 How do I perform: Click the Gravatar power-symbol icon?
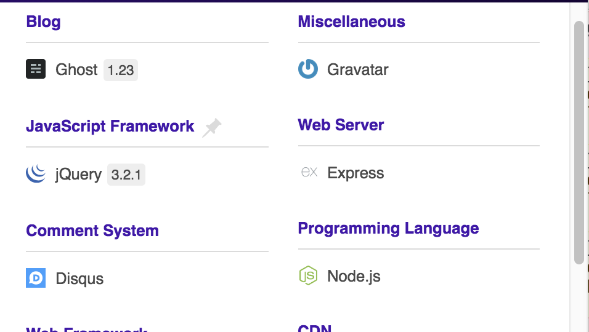tap(308, 69)
